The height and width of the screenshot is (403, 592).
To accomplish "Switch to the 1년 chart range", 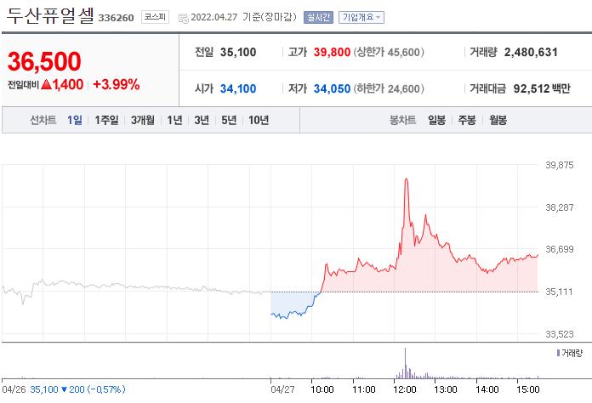I will click(174, 120).
